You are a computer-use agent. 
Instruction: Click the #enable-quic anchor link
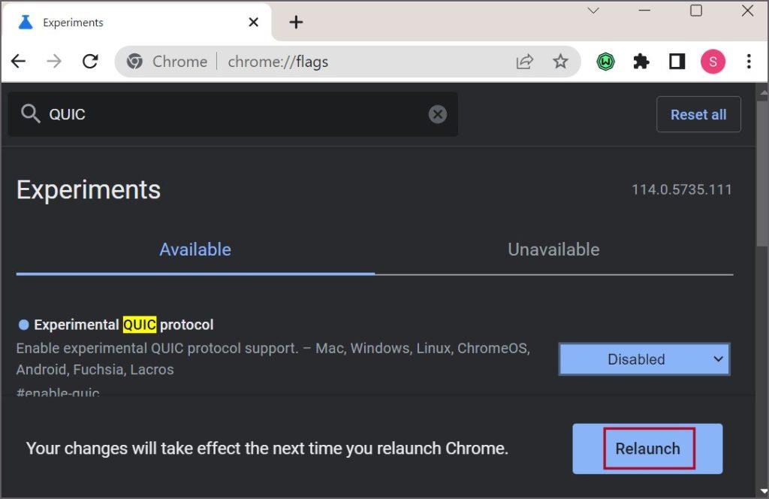[58, 392]
